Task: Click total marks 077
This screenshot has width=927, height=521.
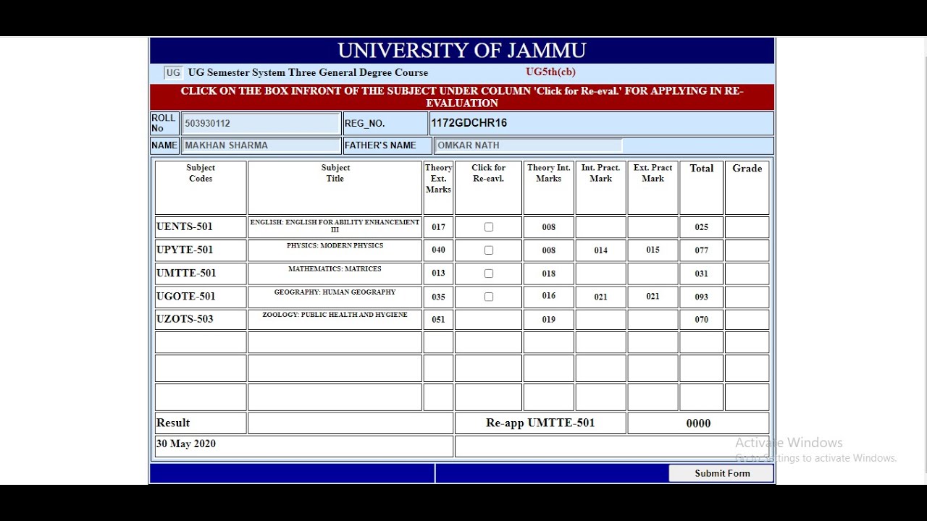Action: (701, 250)
